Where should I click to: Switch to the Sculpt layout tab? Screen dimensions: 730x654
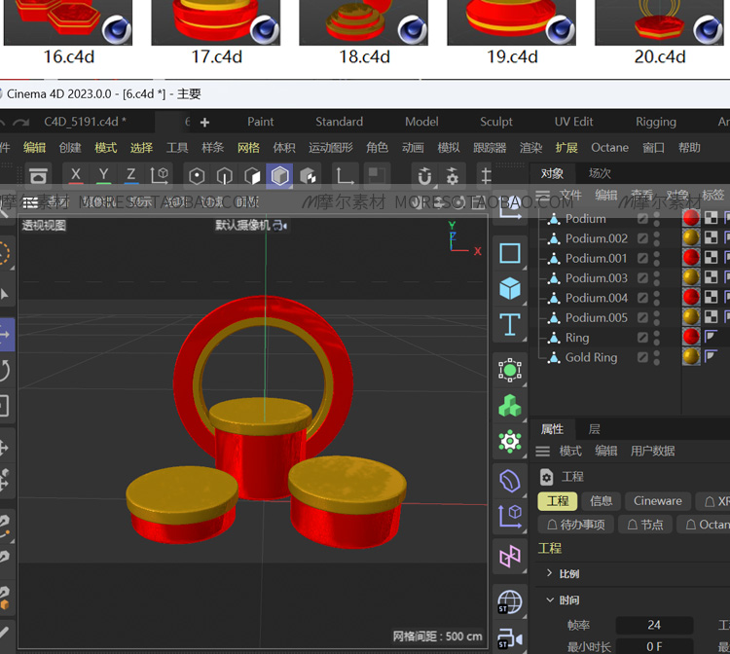pyautogui.click(x=496, y=122)
